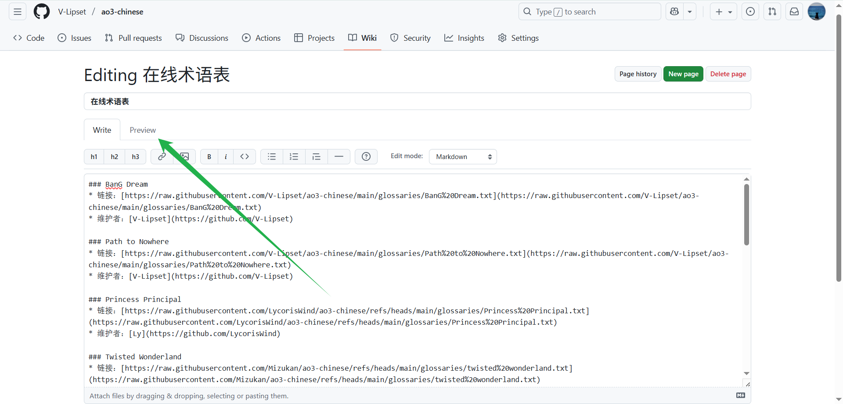Expand the Copilot dropdown arrow

(x=690, y=12)
